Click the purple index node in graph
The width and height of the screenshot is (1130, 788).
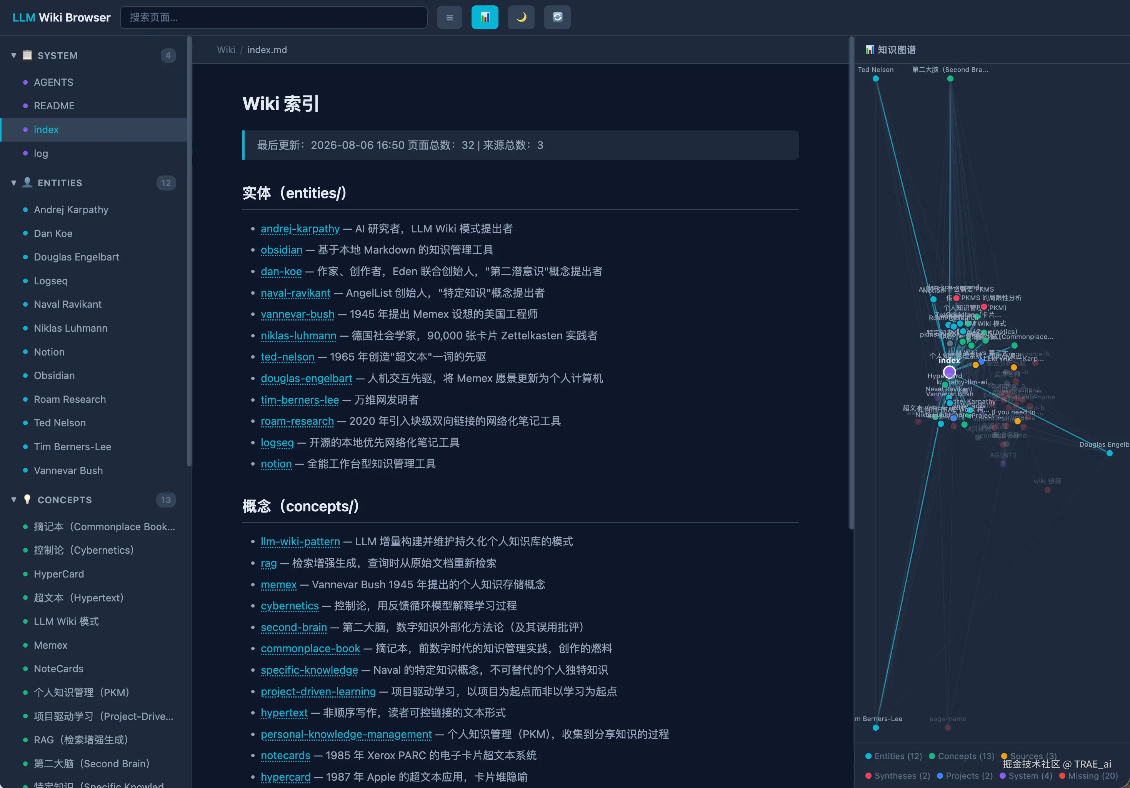[949, 372]
